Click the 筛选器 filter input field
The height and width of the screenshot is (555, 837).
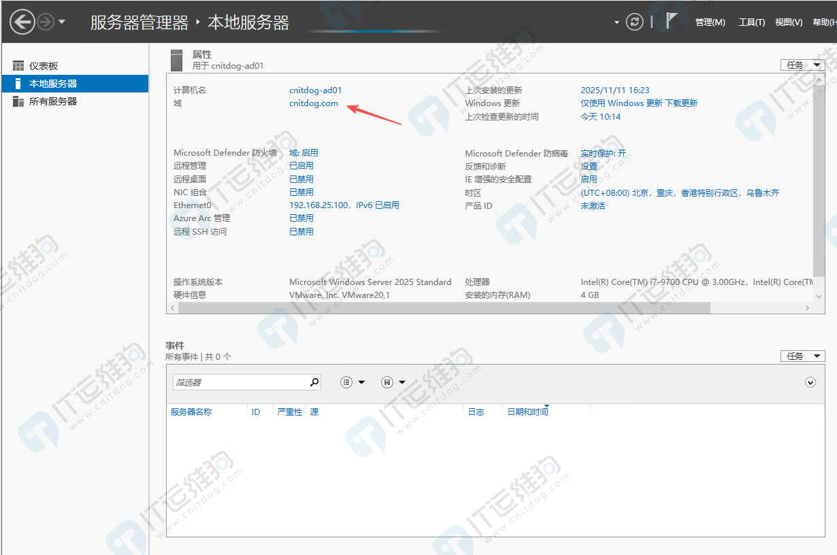click(241, 382)
